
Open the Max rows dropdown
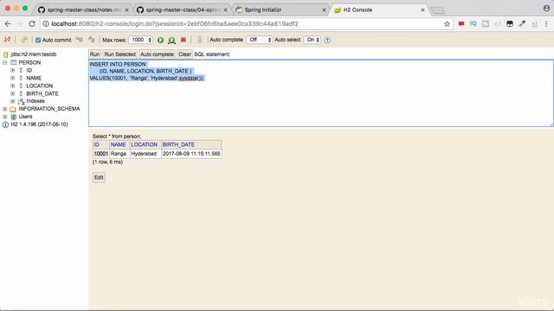pos(140,40)
